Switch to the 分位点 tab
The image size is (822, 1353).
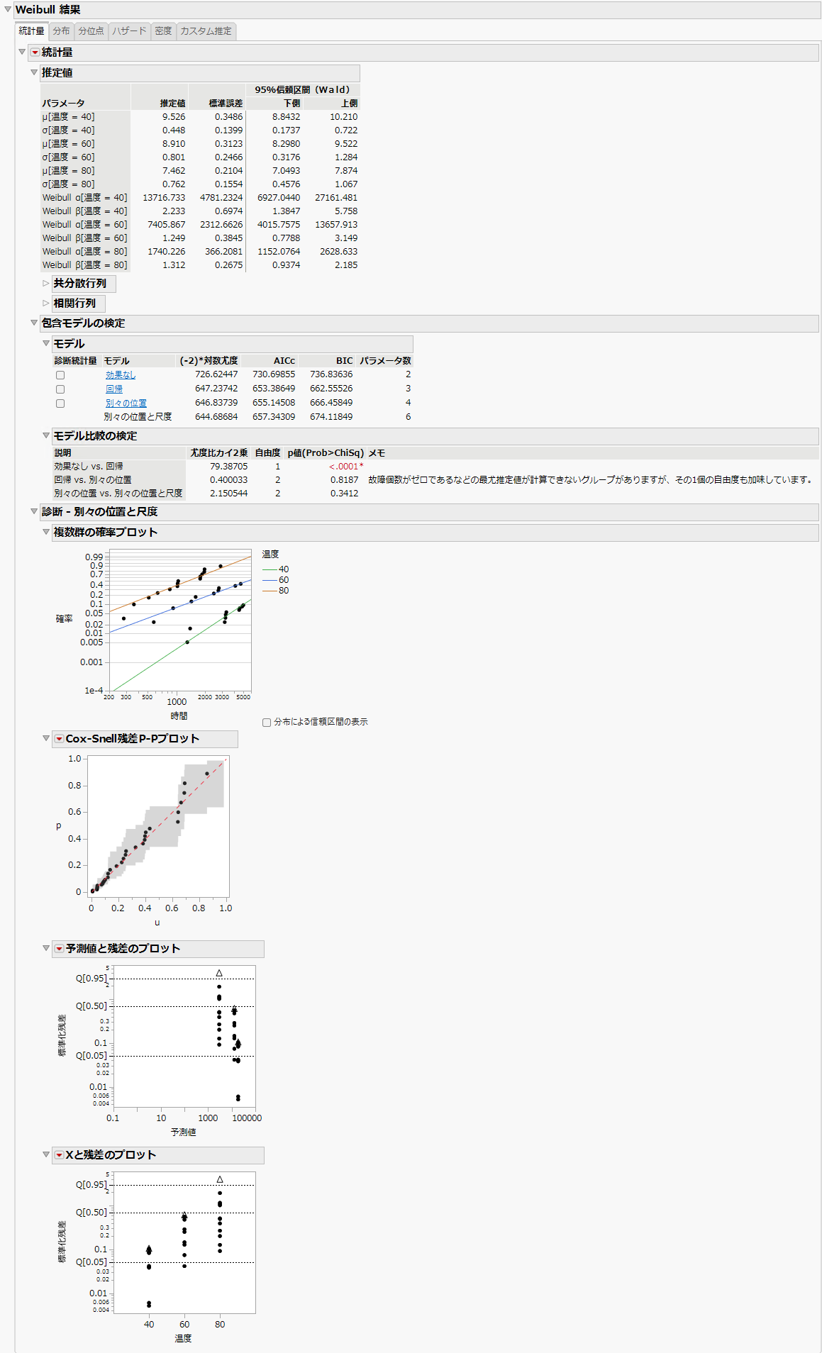91,31
